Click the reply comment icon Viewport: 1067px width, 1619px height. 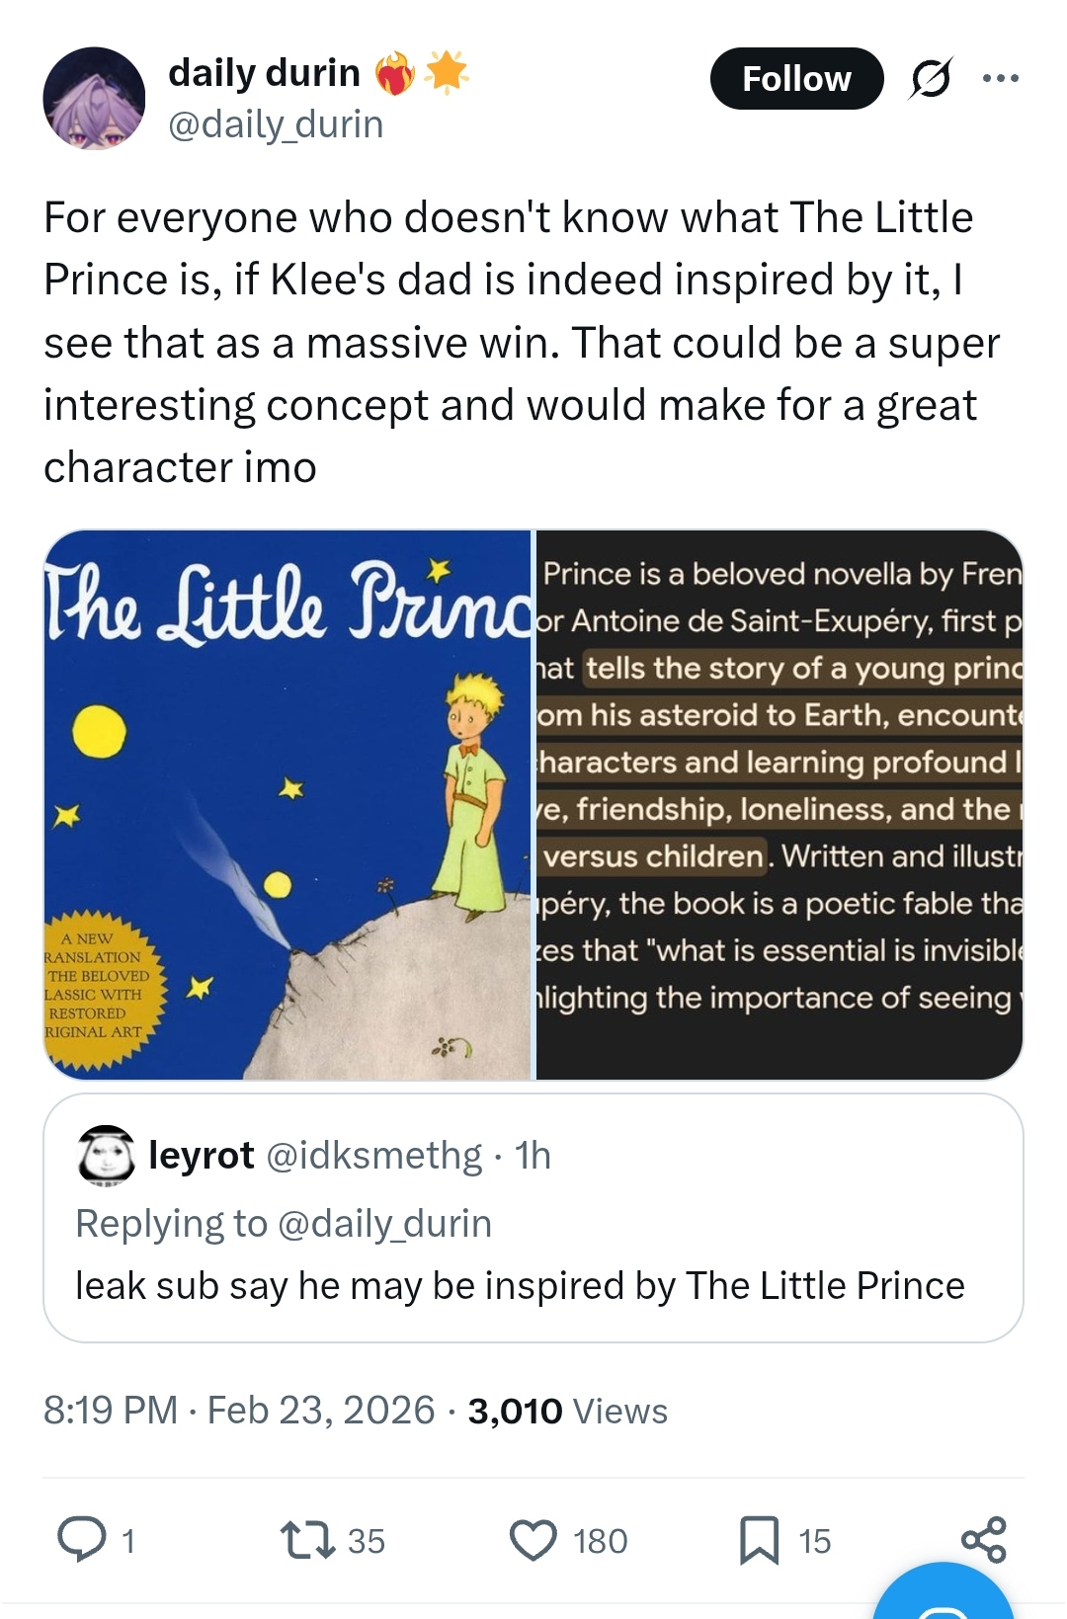(x=82, y=1539)
